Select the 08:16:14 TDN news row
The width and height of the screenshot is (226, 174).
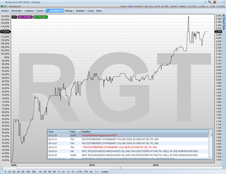[x=128, y=140]
